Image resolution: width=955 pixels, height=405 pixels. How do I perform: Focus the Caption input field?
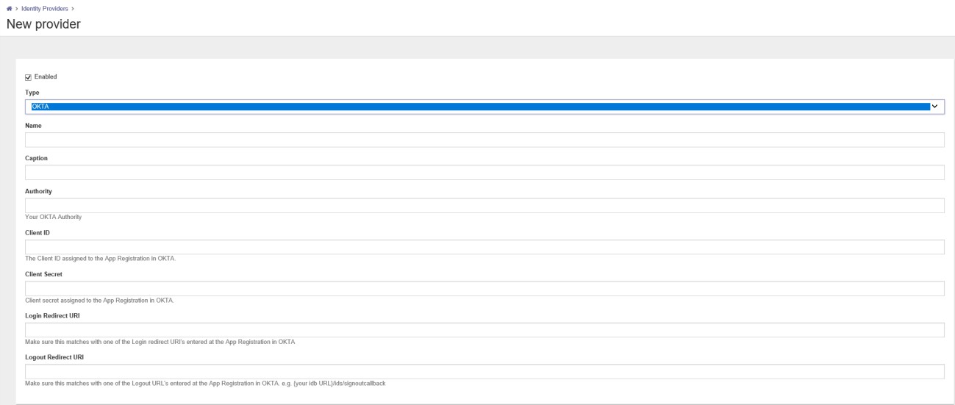484,172
